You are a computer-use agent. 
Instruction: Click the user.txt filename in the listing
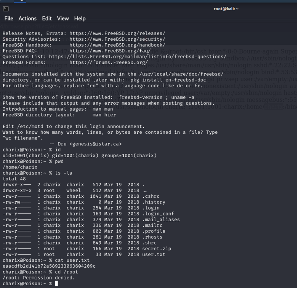154,254
